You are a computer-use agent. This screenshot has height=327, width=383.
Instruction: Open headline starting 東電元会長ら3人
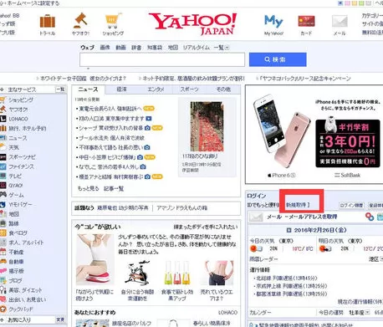click(110, 109)
